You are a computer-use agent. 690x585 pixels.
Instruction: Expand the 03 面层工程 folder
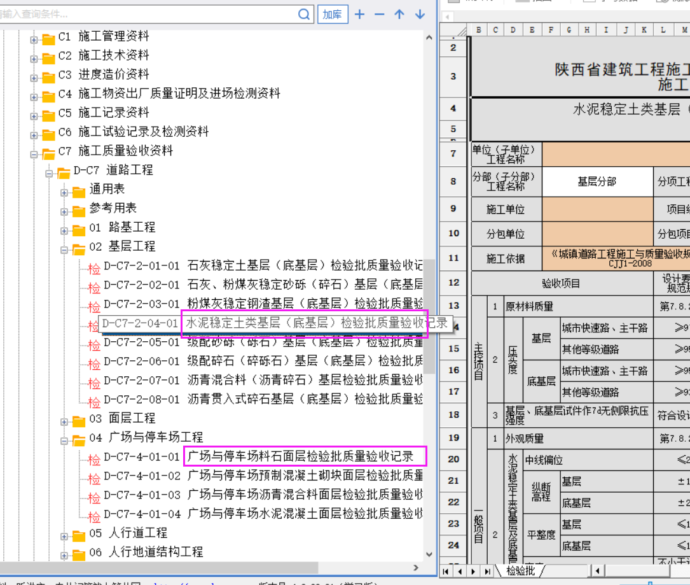coord(64,422)
